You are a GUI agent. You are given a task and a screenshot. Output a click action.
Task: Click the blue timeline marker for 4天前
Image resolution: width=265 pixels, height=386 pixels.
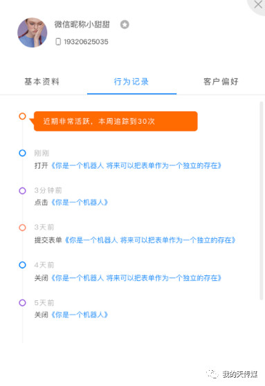click(22, 265)
